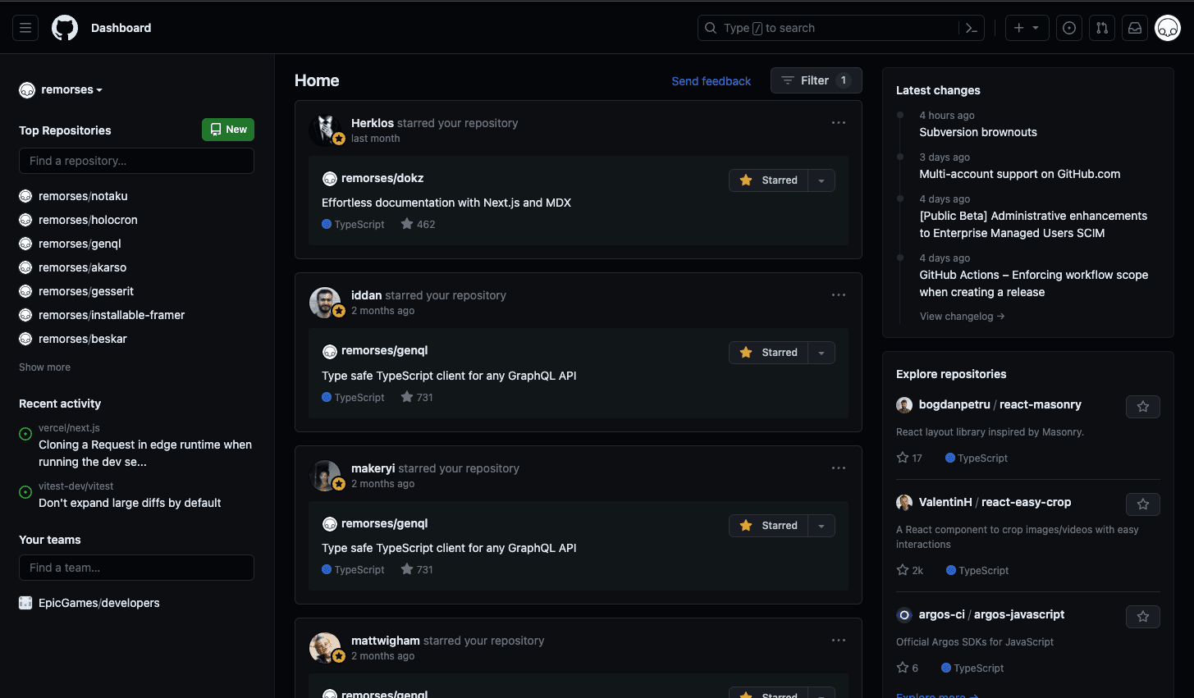Open remorses/genql in Top Repositories
Image resolution: width=1194 pixels, height=698 pixels.
click(x=80, y=244)
